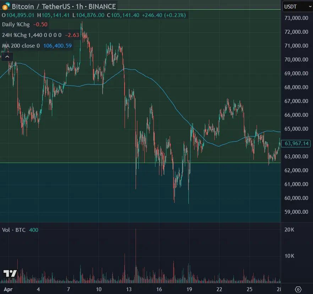Click the 13 date label on the time axis
This screenshot has height=294, width=313.
point(128,289)
